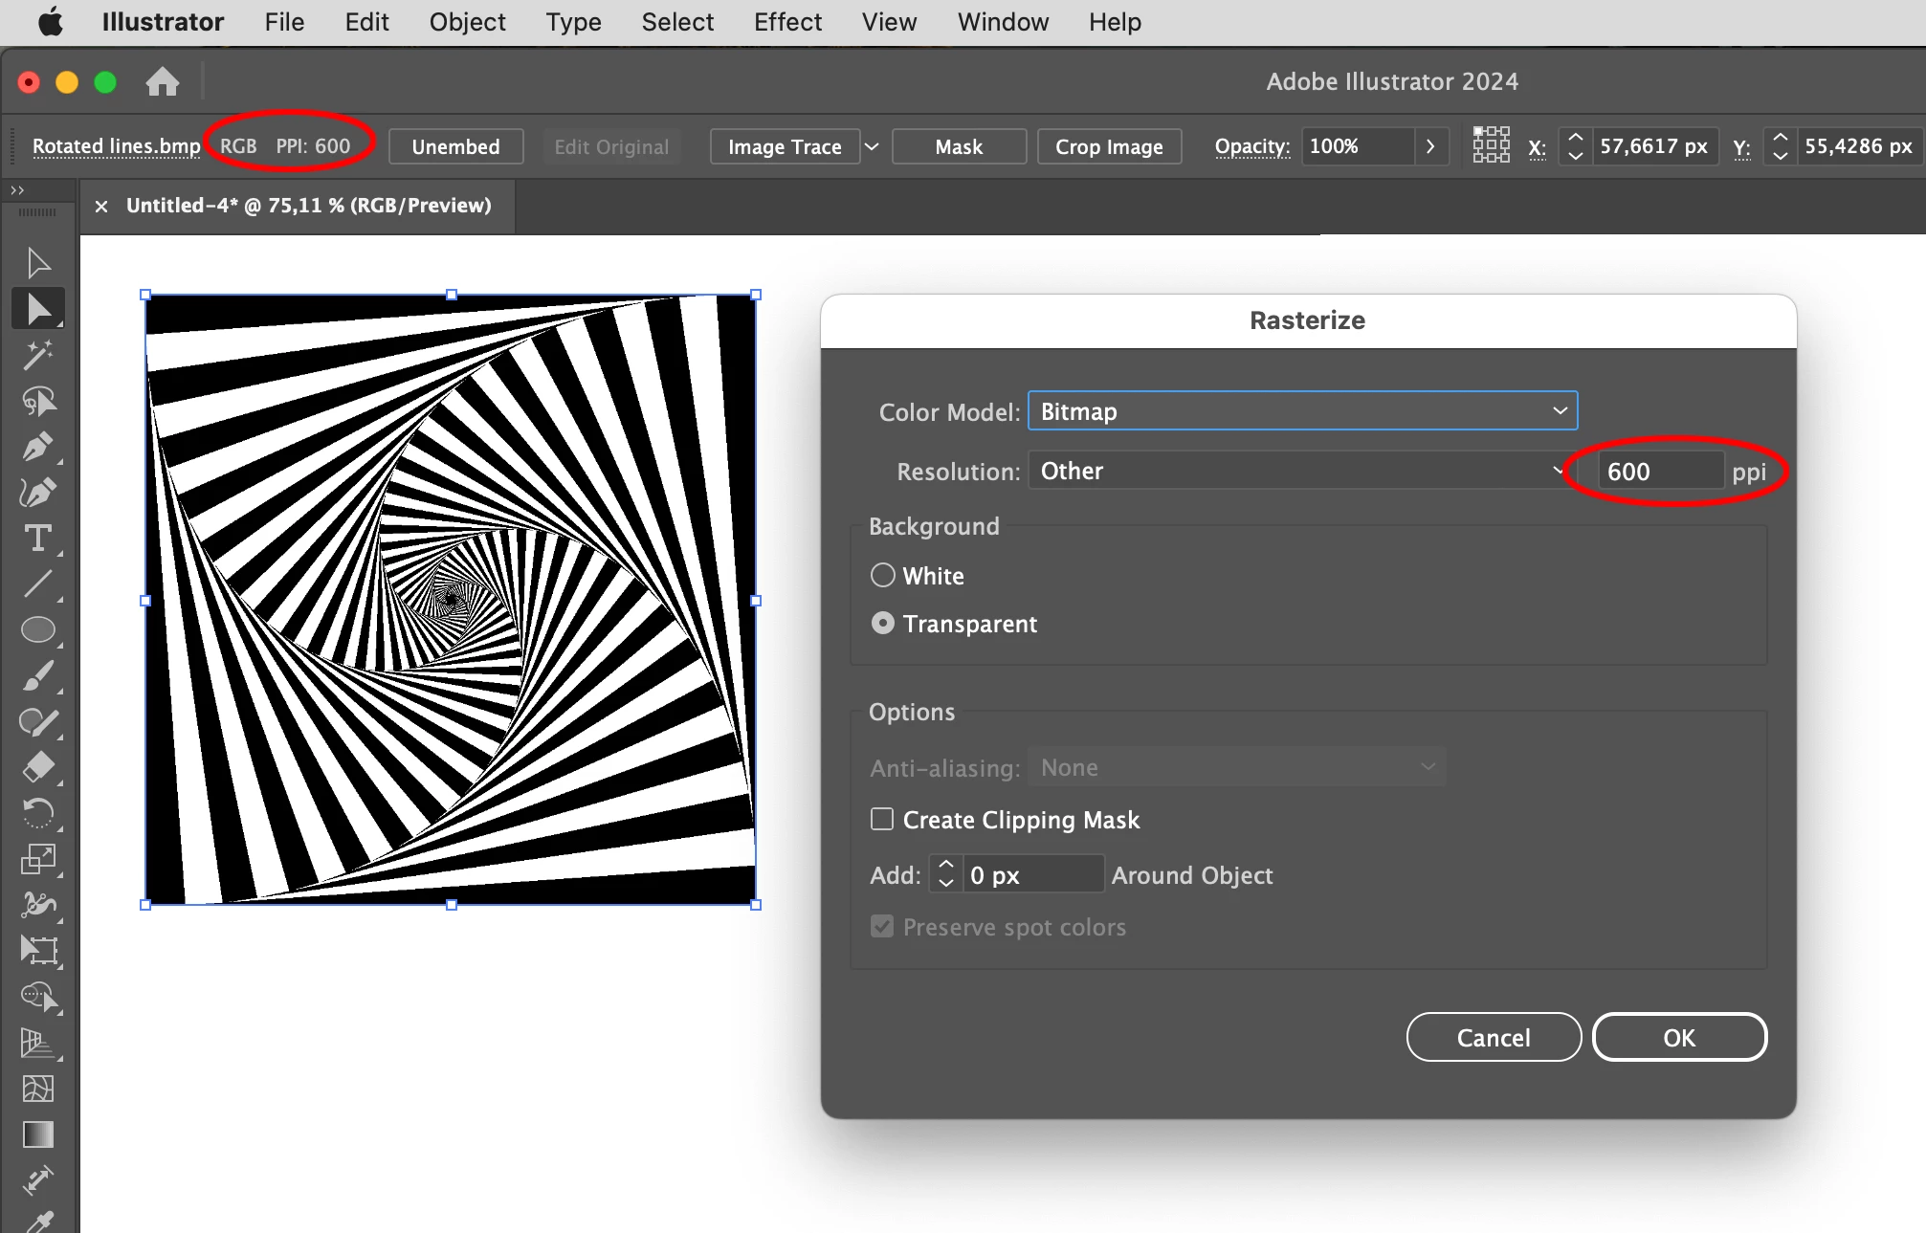Select the Gradient tool
1926x1233 pixels.
coord(37,1134)
